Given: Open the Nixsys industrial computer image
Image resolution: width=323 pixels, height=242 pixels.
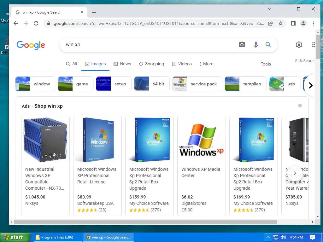Looking at the screenshot, I should (x=45, y=140).
